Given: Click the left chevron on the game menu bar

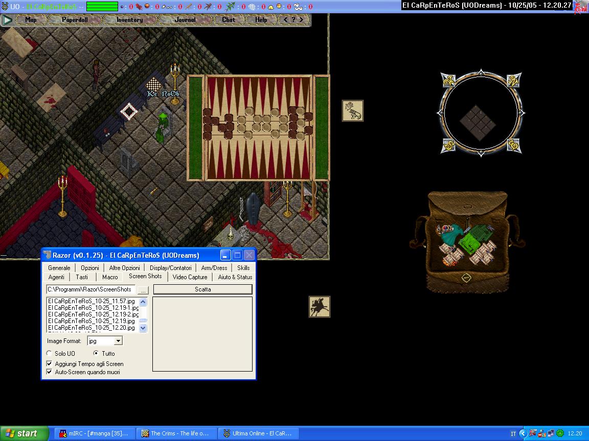Looking at the screenshot, I should point(285,19).
